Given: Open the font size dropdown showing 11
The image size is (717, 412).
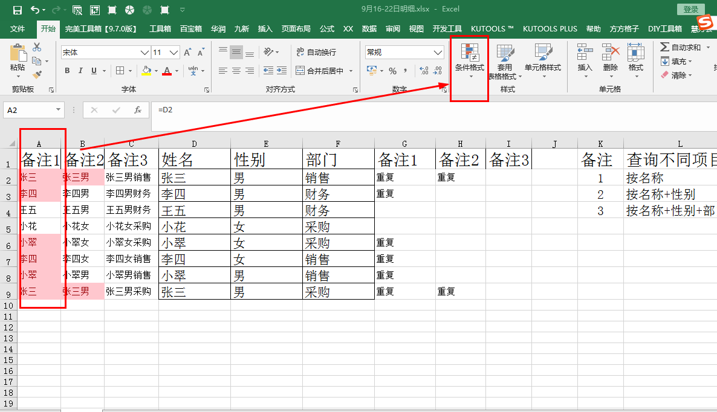Looking at the screenshot, I should pos(174,53).
